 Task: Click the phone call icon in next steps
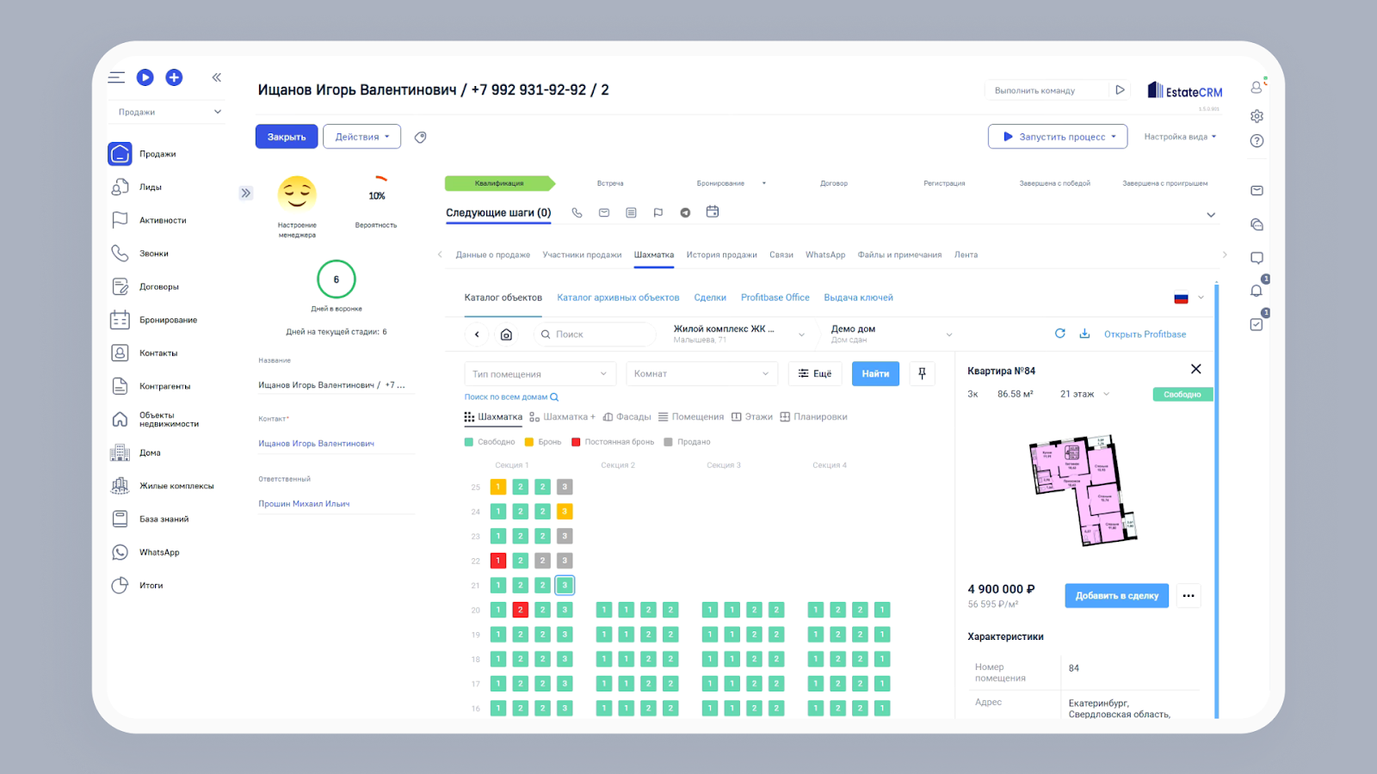pyautogui.click(x=577, y=212)
